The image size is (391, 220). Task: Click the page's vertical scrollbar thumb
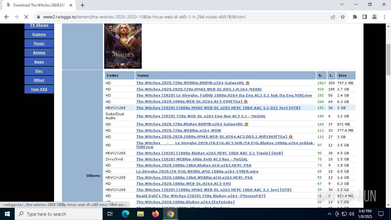click(388, 59)
